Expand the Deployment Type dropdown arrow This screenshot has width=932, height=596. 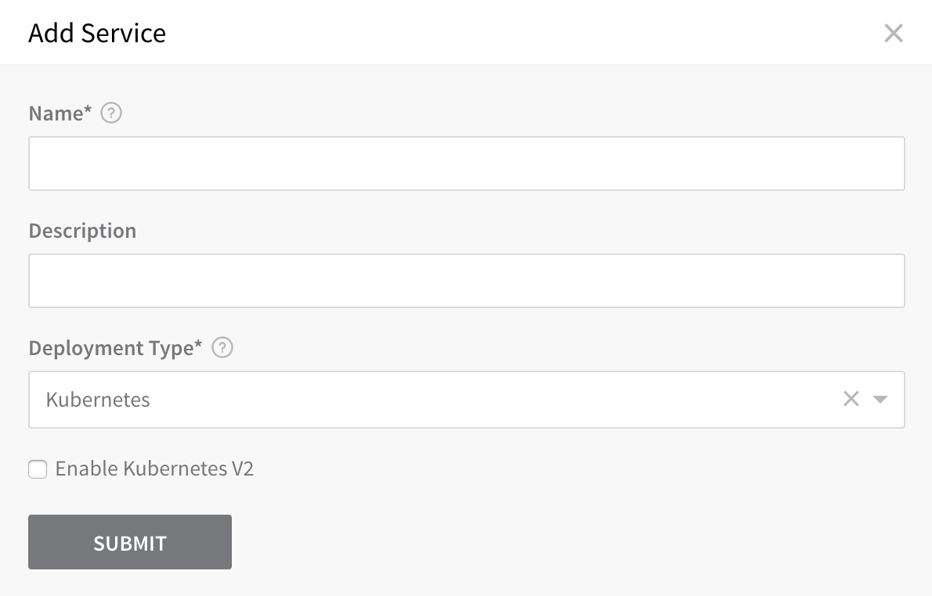click(880, 400)
